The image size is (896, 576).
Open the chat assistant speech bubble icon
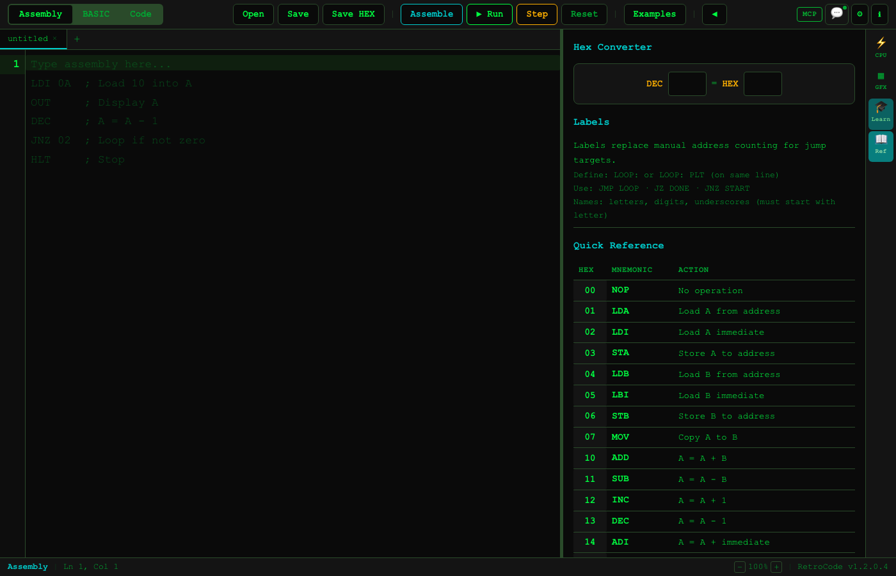(836, 14)
